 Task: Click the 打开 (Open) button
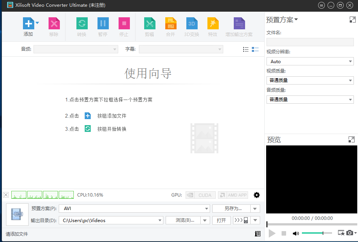pos(221,220)
